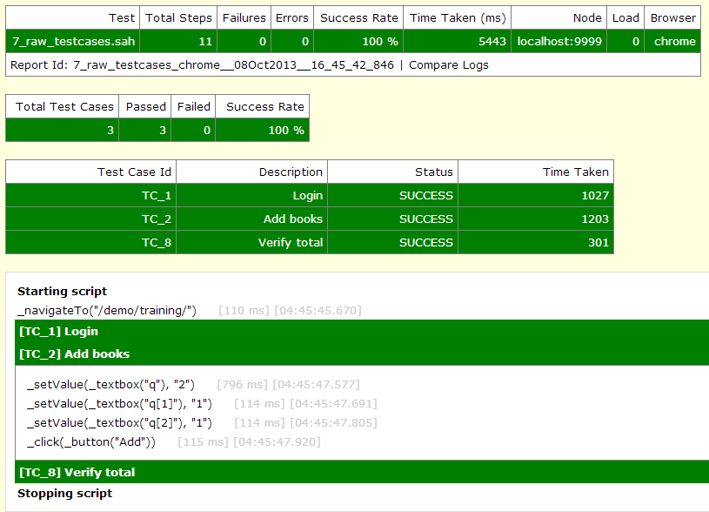Click the Description column header
709x512 pixels.
[x=291, y=172]
